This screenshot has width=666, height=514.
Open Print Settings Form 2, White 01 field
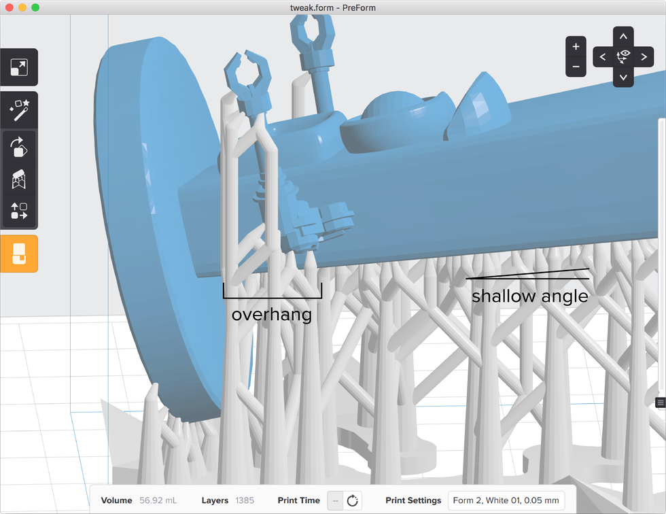click(506, 500)
